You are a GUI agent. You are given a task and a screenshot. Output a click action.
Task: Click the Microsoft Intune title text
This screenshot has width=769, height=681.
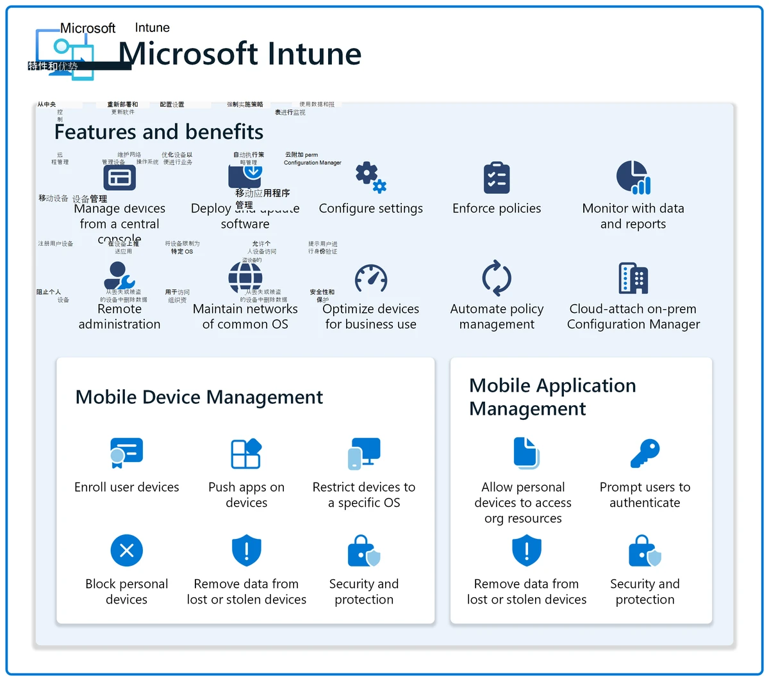click(x=240, y=54)
